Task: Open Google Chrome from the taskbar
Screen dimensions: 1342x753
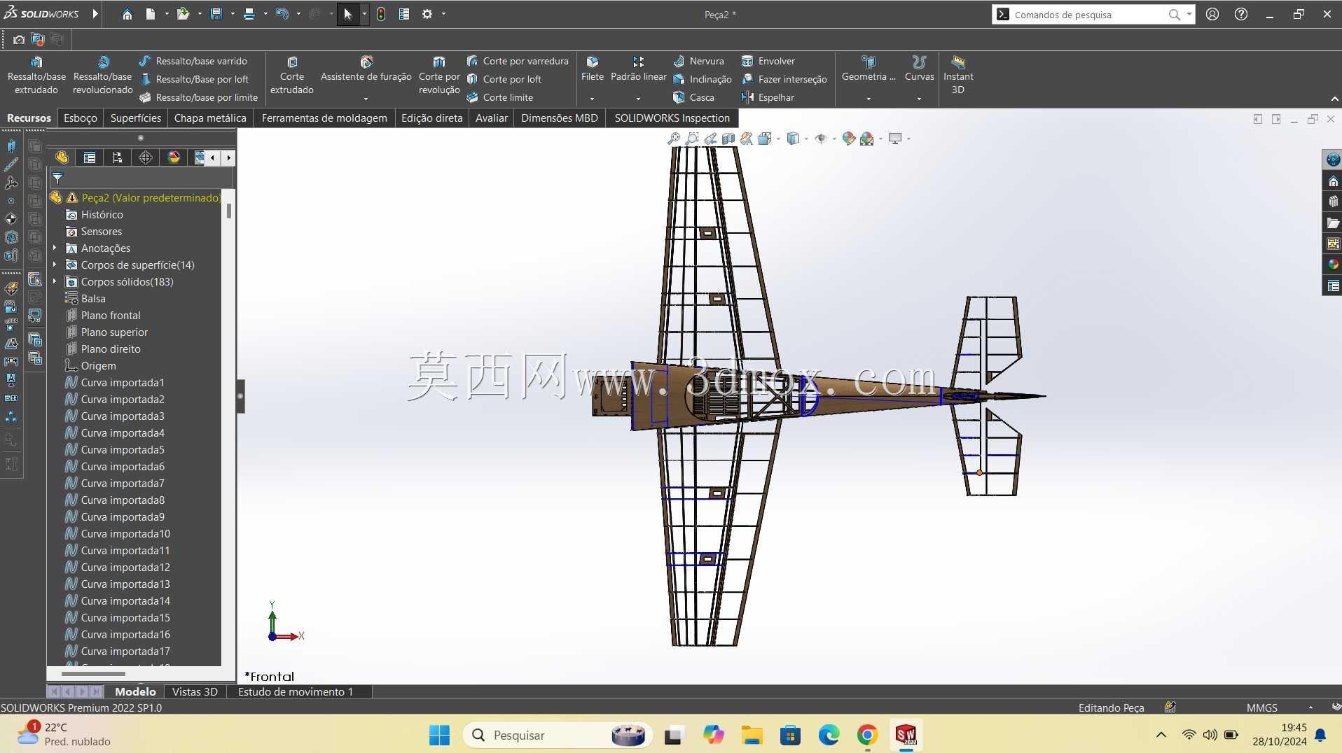Action: (867, 735)
